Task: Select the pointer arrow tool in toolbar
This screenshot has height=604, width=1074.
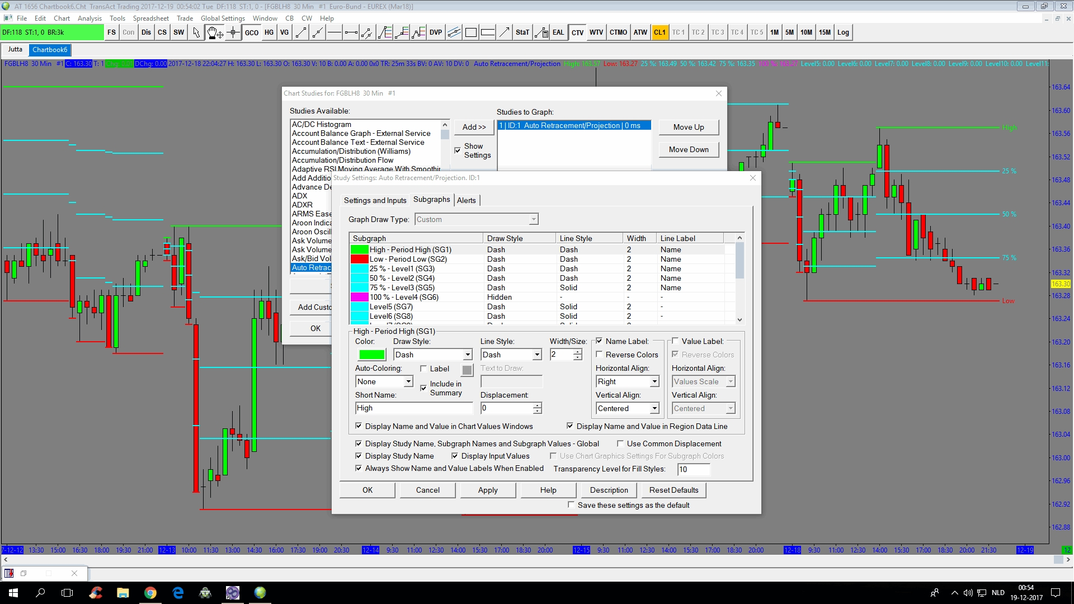Action: (196, 32)
